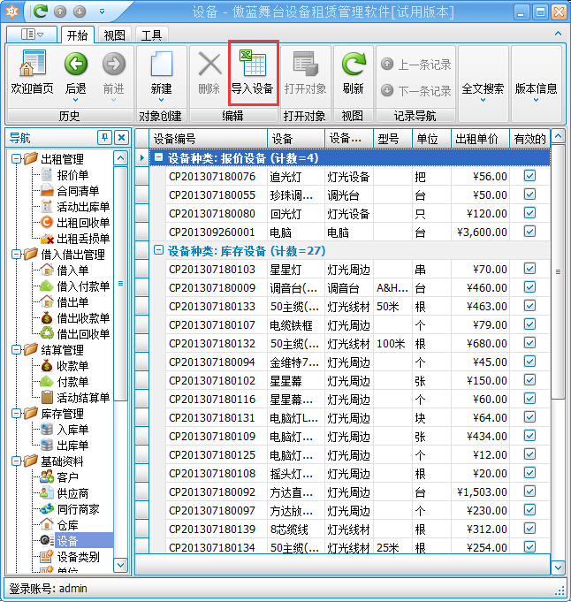The height and width of the screenshot is (602, 571).
Task: Open 客户 customers in the navigation tree
Action: click(67, 477)
